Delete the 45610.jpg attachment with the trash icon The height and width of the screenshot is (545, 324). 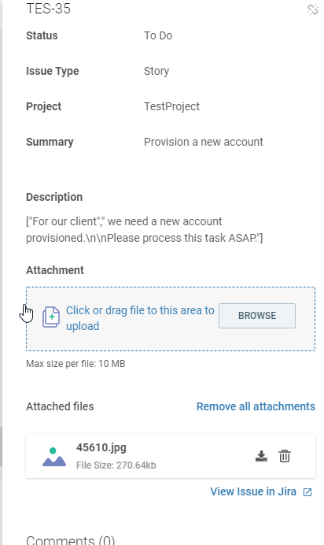[285, 456]
